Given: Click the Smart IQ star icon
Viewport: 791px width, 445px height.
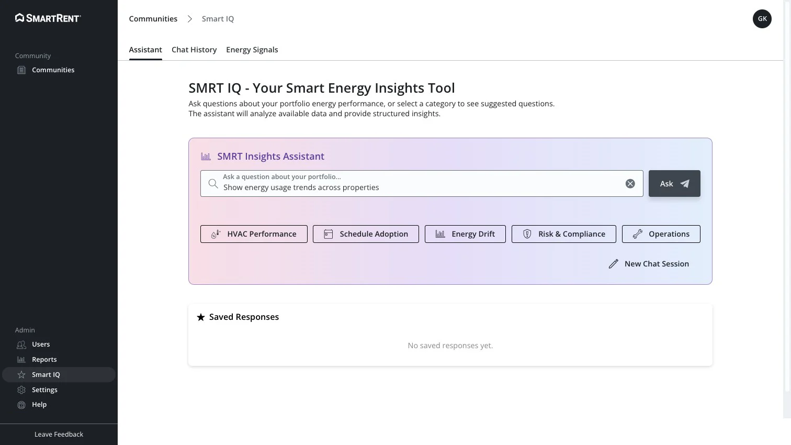Looking at the screenshot, I should click(21, 375).
